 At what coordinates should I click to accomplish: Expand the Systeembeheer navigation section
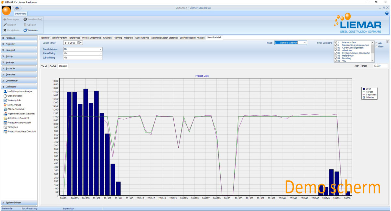tap(19, 202)
